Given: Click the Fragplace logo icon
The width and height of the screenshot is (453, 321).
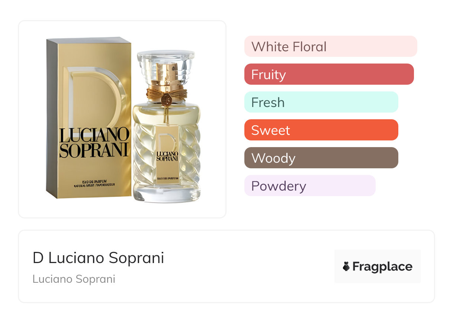Looking at the screenshot, I should [346, 266].
